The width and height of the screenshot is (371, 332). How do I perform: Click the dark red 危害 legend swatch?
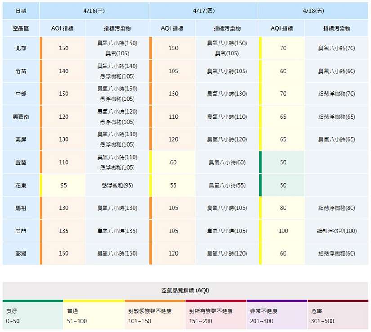337,315
